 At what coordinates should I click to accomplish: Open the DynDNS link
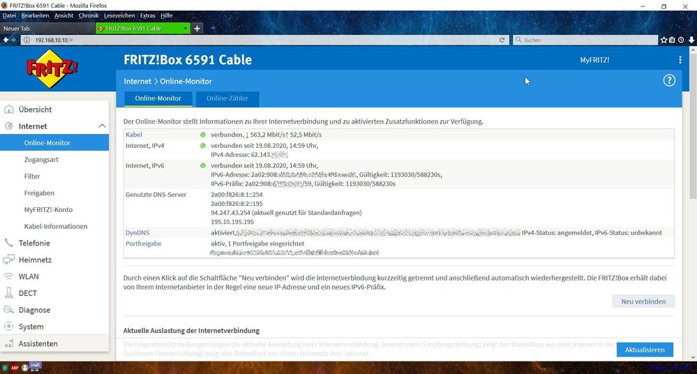click(137, 232)
